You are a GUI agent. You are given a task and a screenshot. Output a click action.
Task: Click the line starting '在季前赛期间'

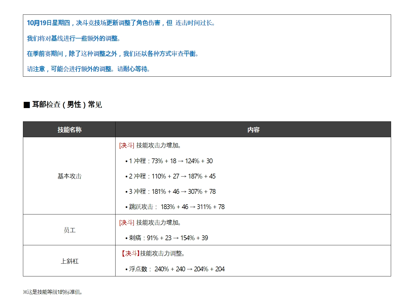coord(113,53)
